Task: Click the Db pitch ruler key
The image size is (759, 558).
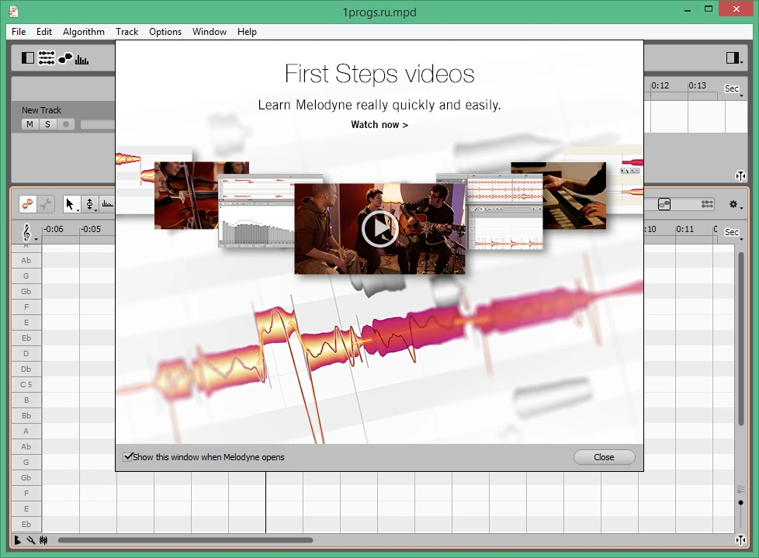Action: [26, 369]
